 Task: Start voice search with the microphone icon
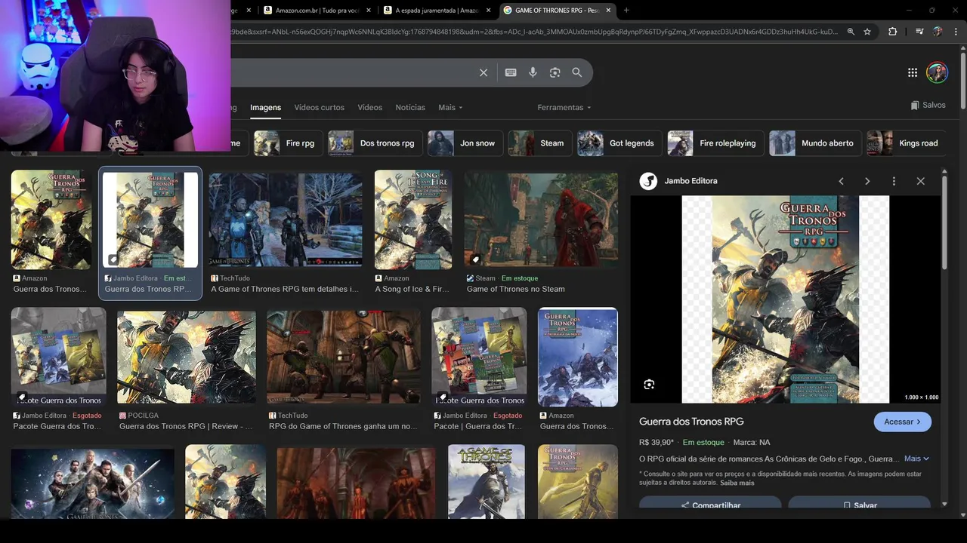pos(533,72)
